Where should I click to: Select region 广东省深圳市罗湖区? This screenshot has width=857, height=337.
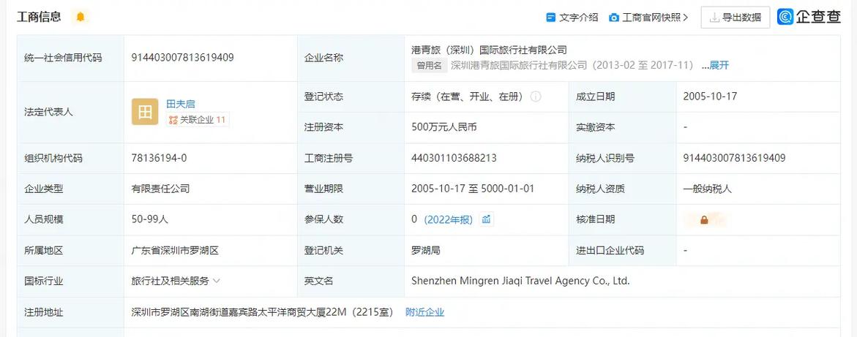tap(175, 251)
